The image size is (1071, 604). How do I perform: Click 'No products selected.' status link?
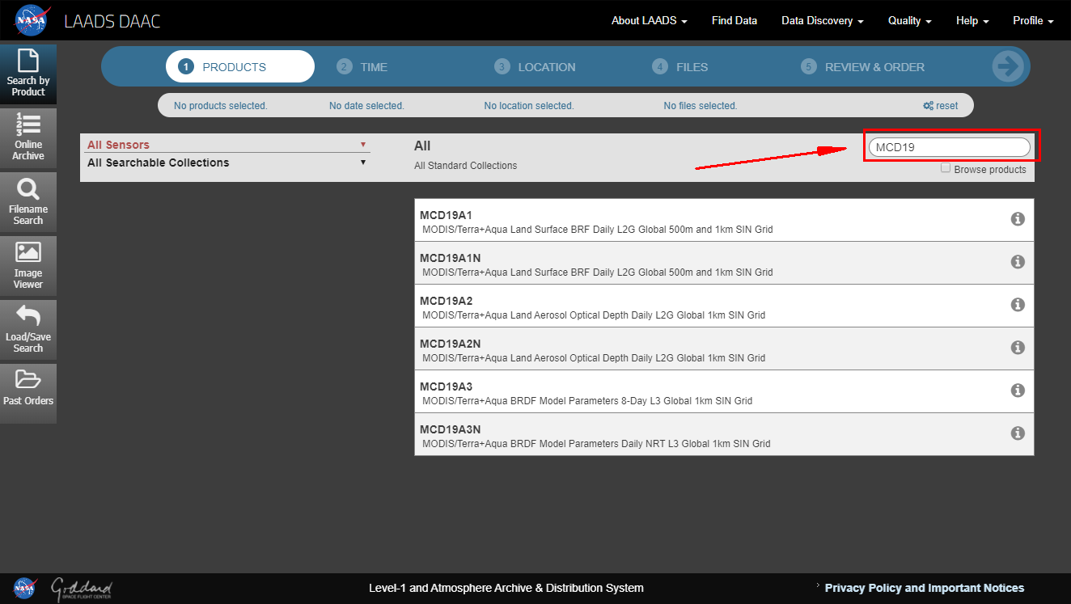(x=221, y=106)
